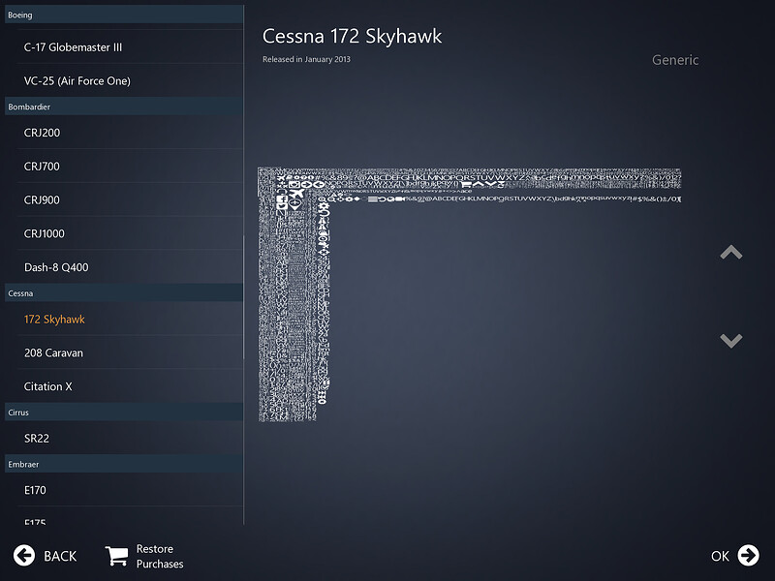Click the up chevron for previous livery
This screenshot has height=581, width=775.
tap(731, 252)
